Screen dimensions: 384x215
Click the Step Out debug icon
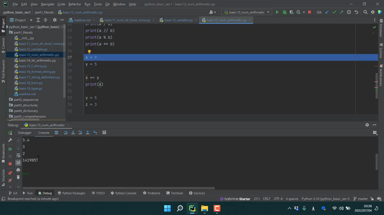click(88, 132)
